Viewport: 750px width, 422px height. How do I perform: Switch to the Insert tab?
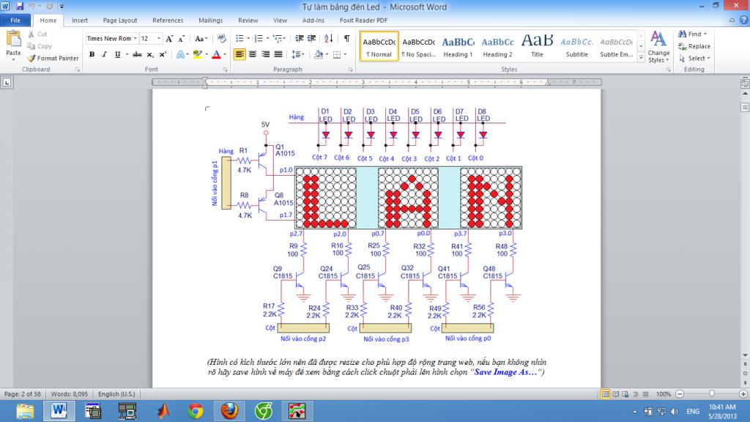[x=80, y=21]
